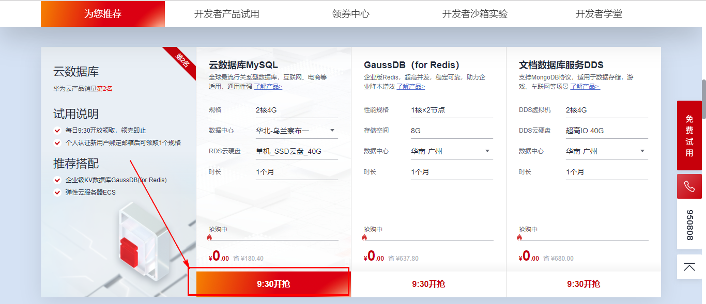Viewport: 706px width, 304px height.
Task: Click the 文档数据库服务DDS card title
Action: 561,65
